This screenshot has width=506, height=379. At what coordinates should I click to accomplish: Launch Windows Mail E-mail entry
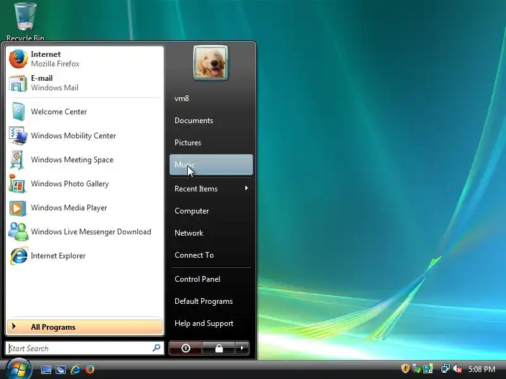pyautogui.click(x=85, y=83)
